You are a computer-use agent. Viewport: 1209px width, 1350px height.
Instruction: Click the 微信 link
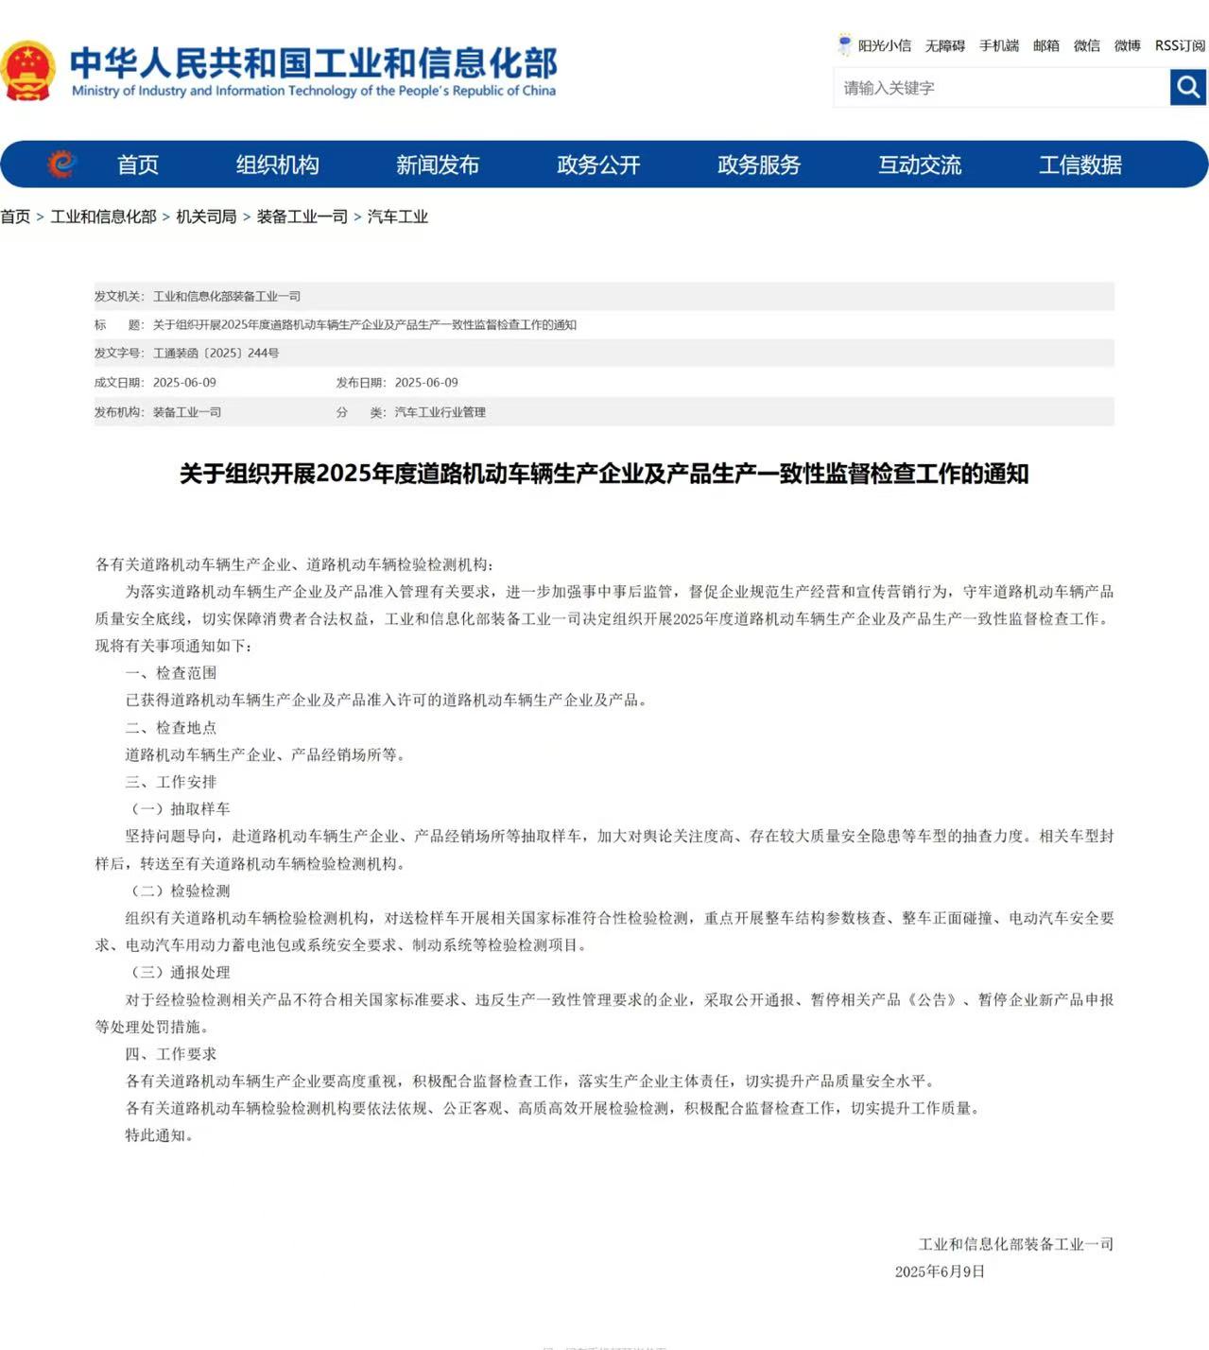point(1087,45)
